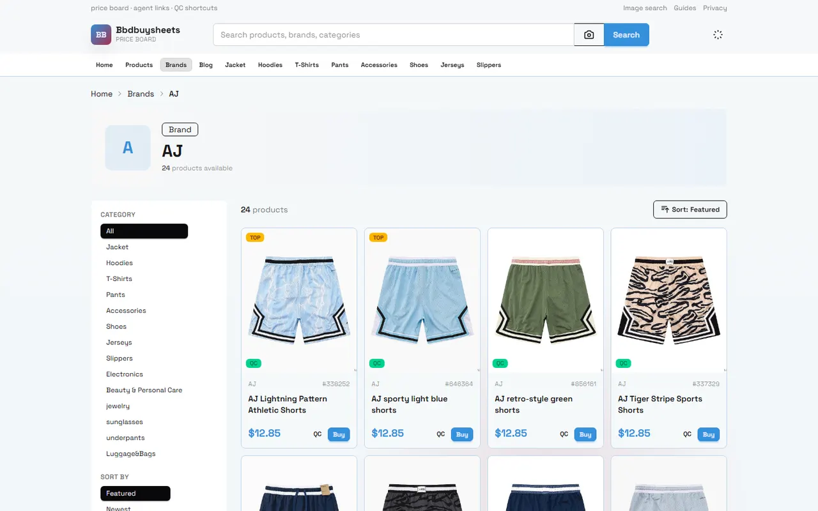Select the sunglasses category filter
The width and height of the screenshot is (818, 511).
tap(125, 422)
